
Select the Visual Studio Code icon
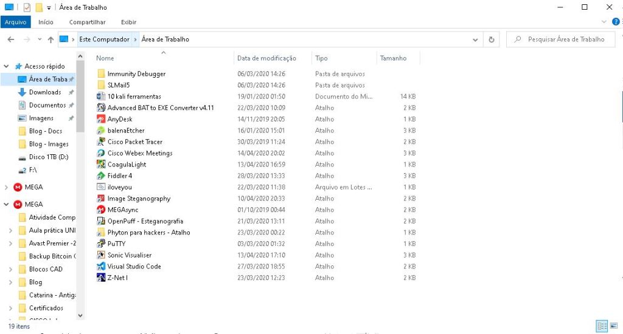(x=102, y=266)
